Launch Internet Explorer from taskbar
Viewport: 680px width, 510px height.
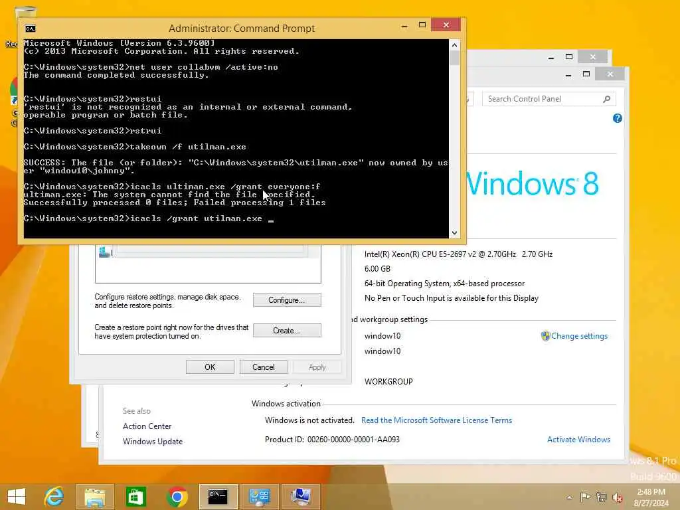click(x=54, y=497)
